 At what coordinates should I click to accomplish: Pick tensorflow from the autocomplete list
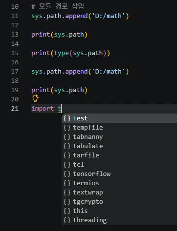pos(120,174)
